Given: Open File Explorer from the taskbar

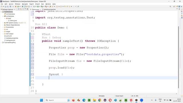Looking at the screenshot, I should point(94,100).
